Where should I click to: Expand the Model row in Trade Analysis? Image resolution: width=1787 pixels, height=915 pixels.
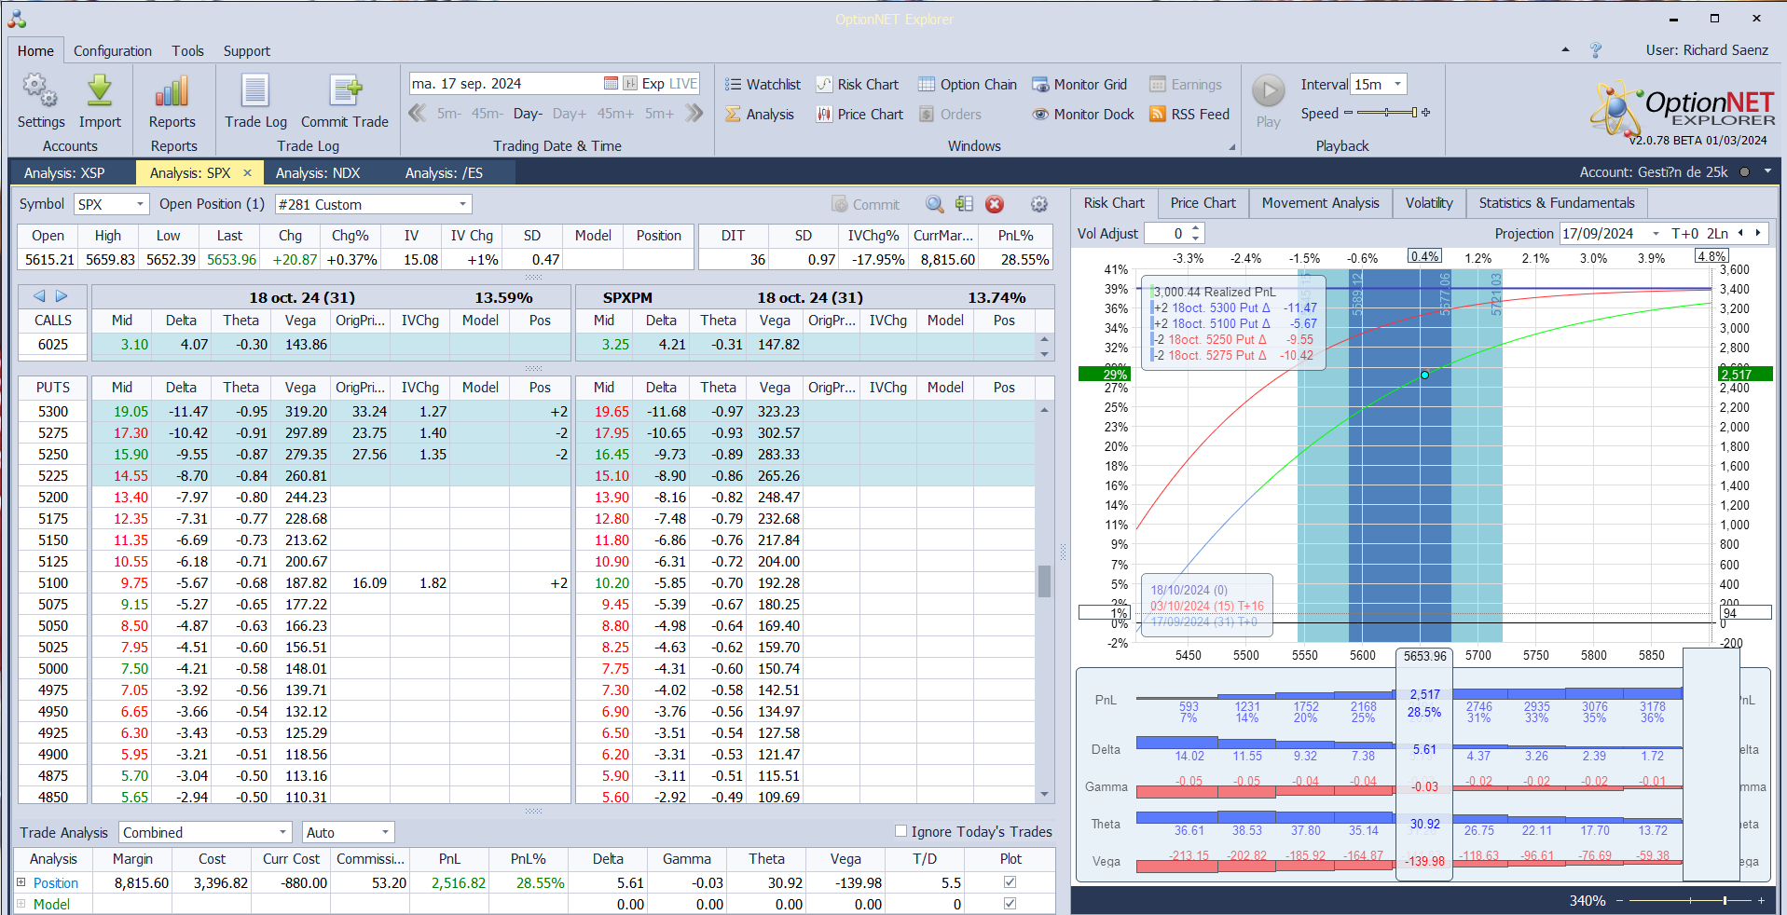tap(21, 904)
